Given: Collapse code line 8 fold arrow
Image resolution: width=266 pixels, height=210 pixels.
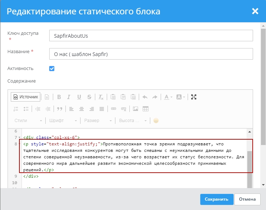Looking at the screenshot, I should coord(19,144).
